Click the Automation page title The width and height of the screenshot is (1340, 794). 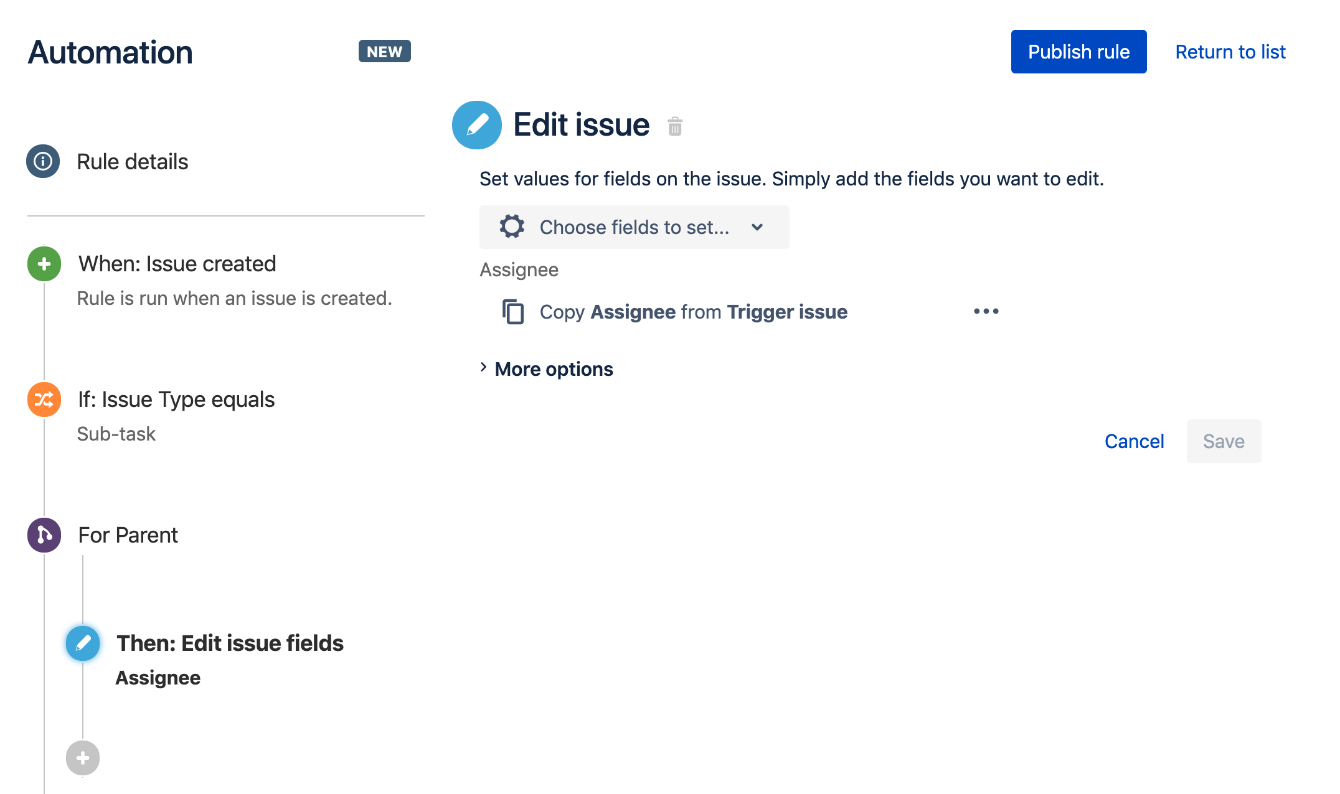pos(110,52)
